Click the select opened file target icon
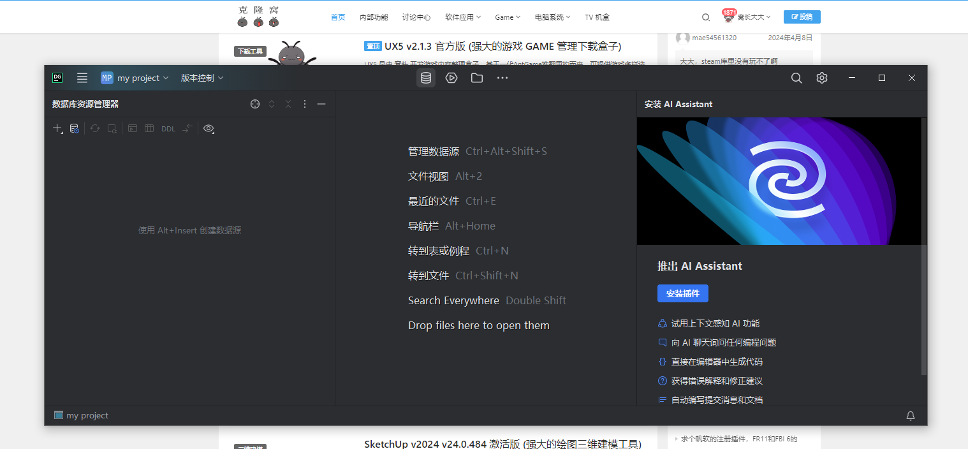Image resolution: width=968 pixels, height=449 pixels. point(255,104)
